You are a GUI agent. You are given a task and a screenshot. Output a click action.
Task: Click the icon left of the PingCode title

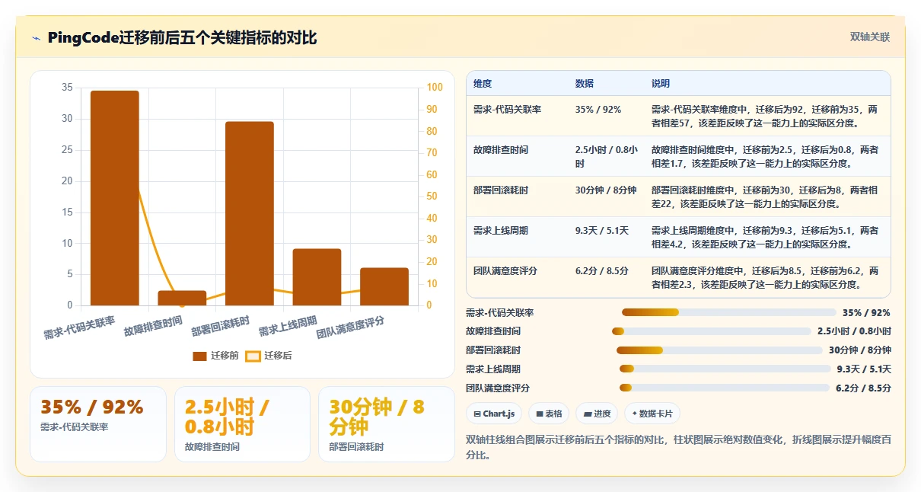pos(36,38)
